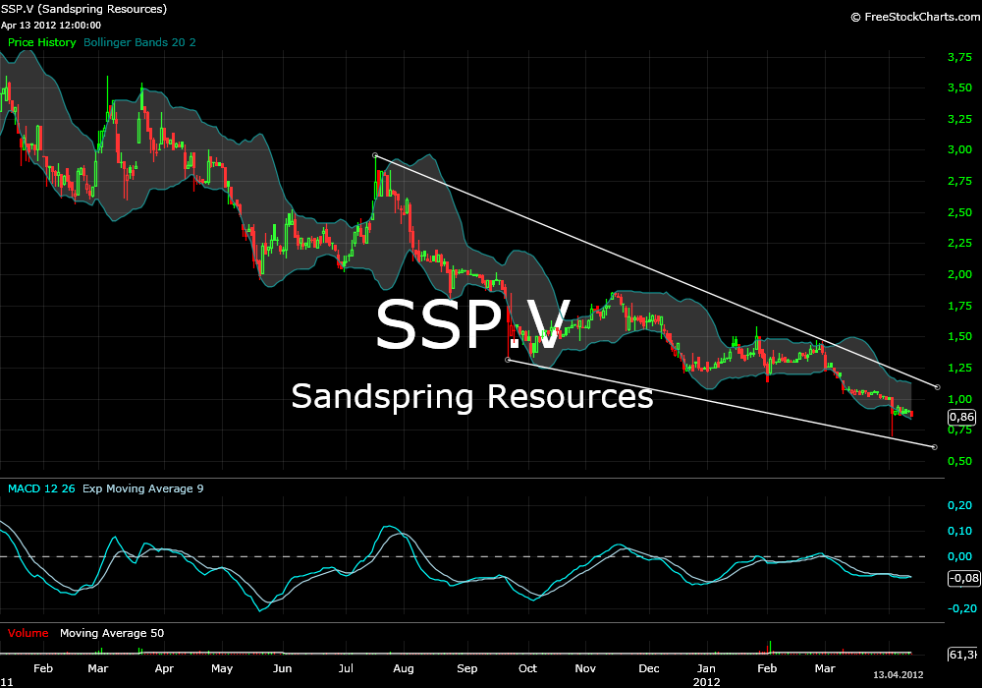Click the 1,25 price axis label
The image size is (982, 688).
960,369
